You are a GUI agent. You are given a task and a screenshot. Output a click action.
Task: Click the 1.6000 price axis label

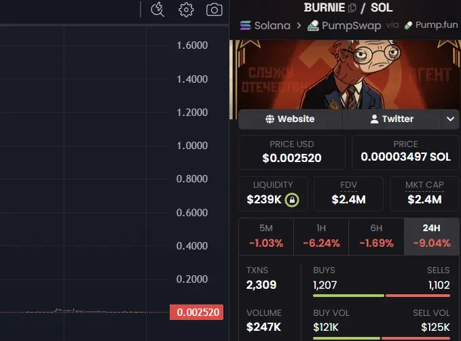(192, 45)
